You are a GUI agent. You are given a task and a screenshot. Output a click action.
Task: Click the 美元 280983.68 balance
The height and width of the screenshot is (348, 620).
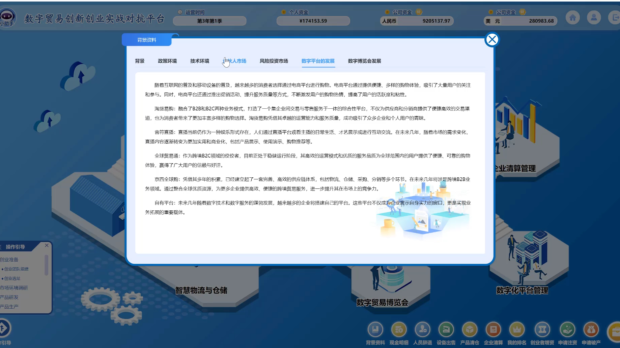point(520,21)
